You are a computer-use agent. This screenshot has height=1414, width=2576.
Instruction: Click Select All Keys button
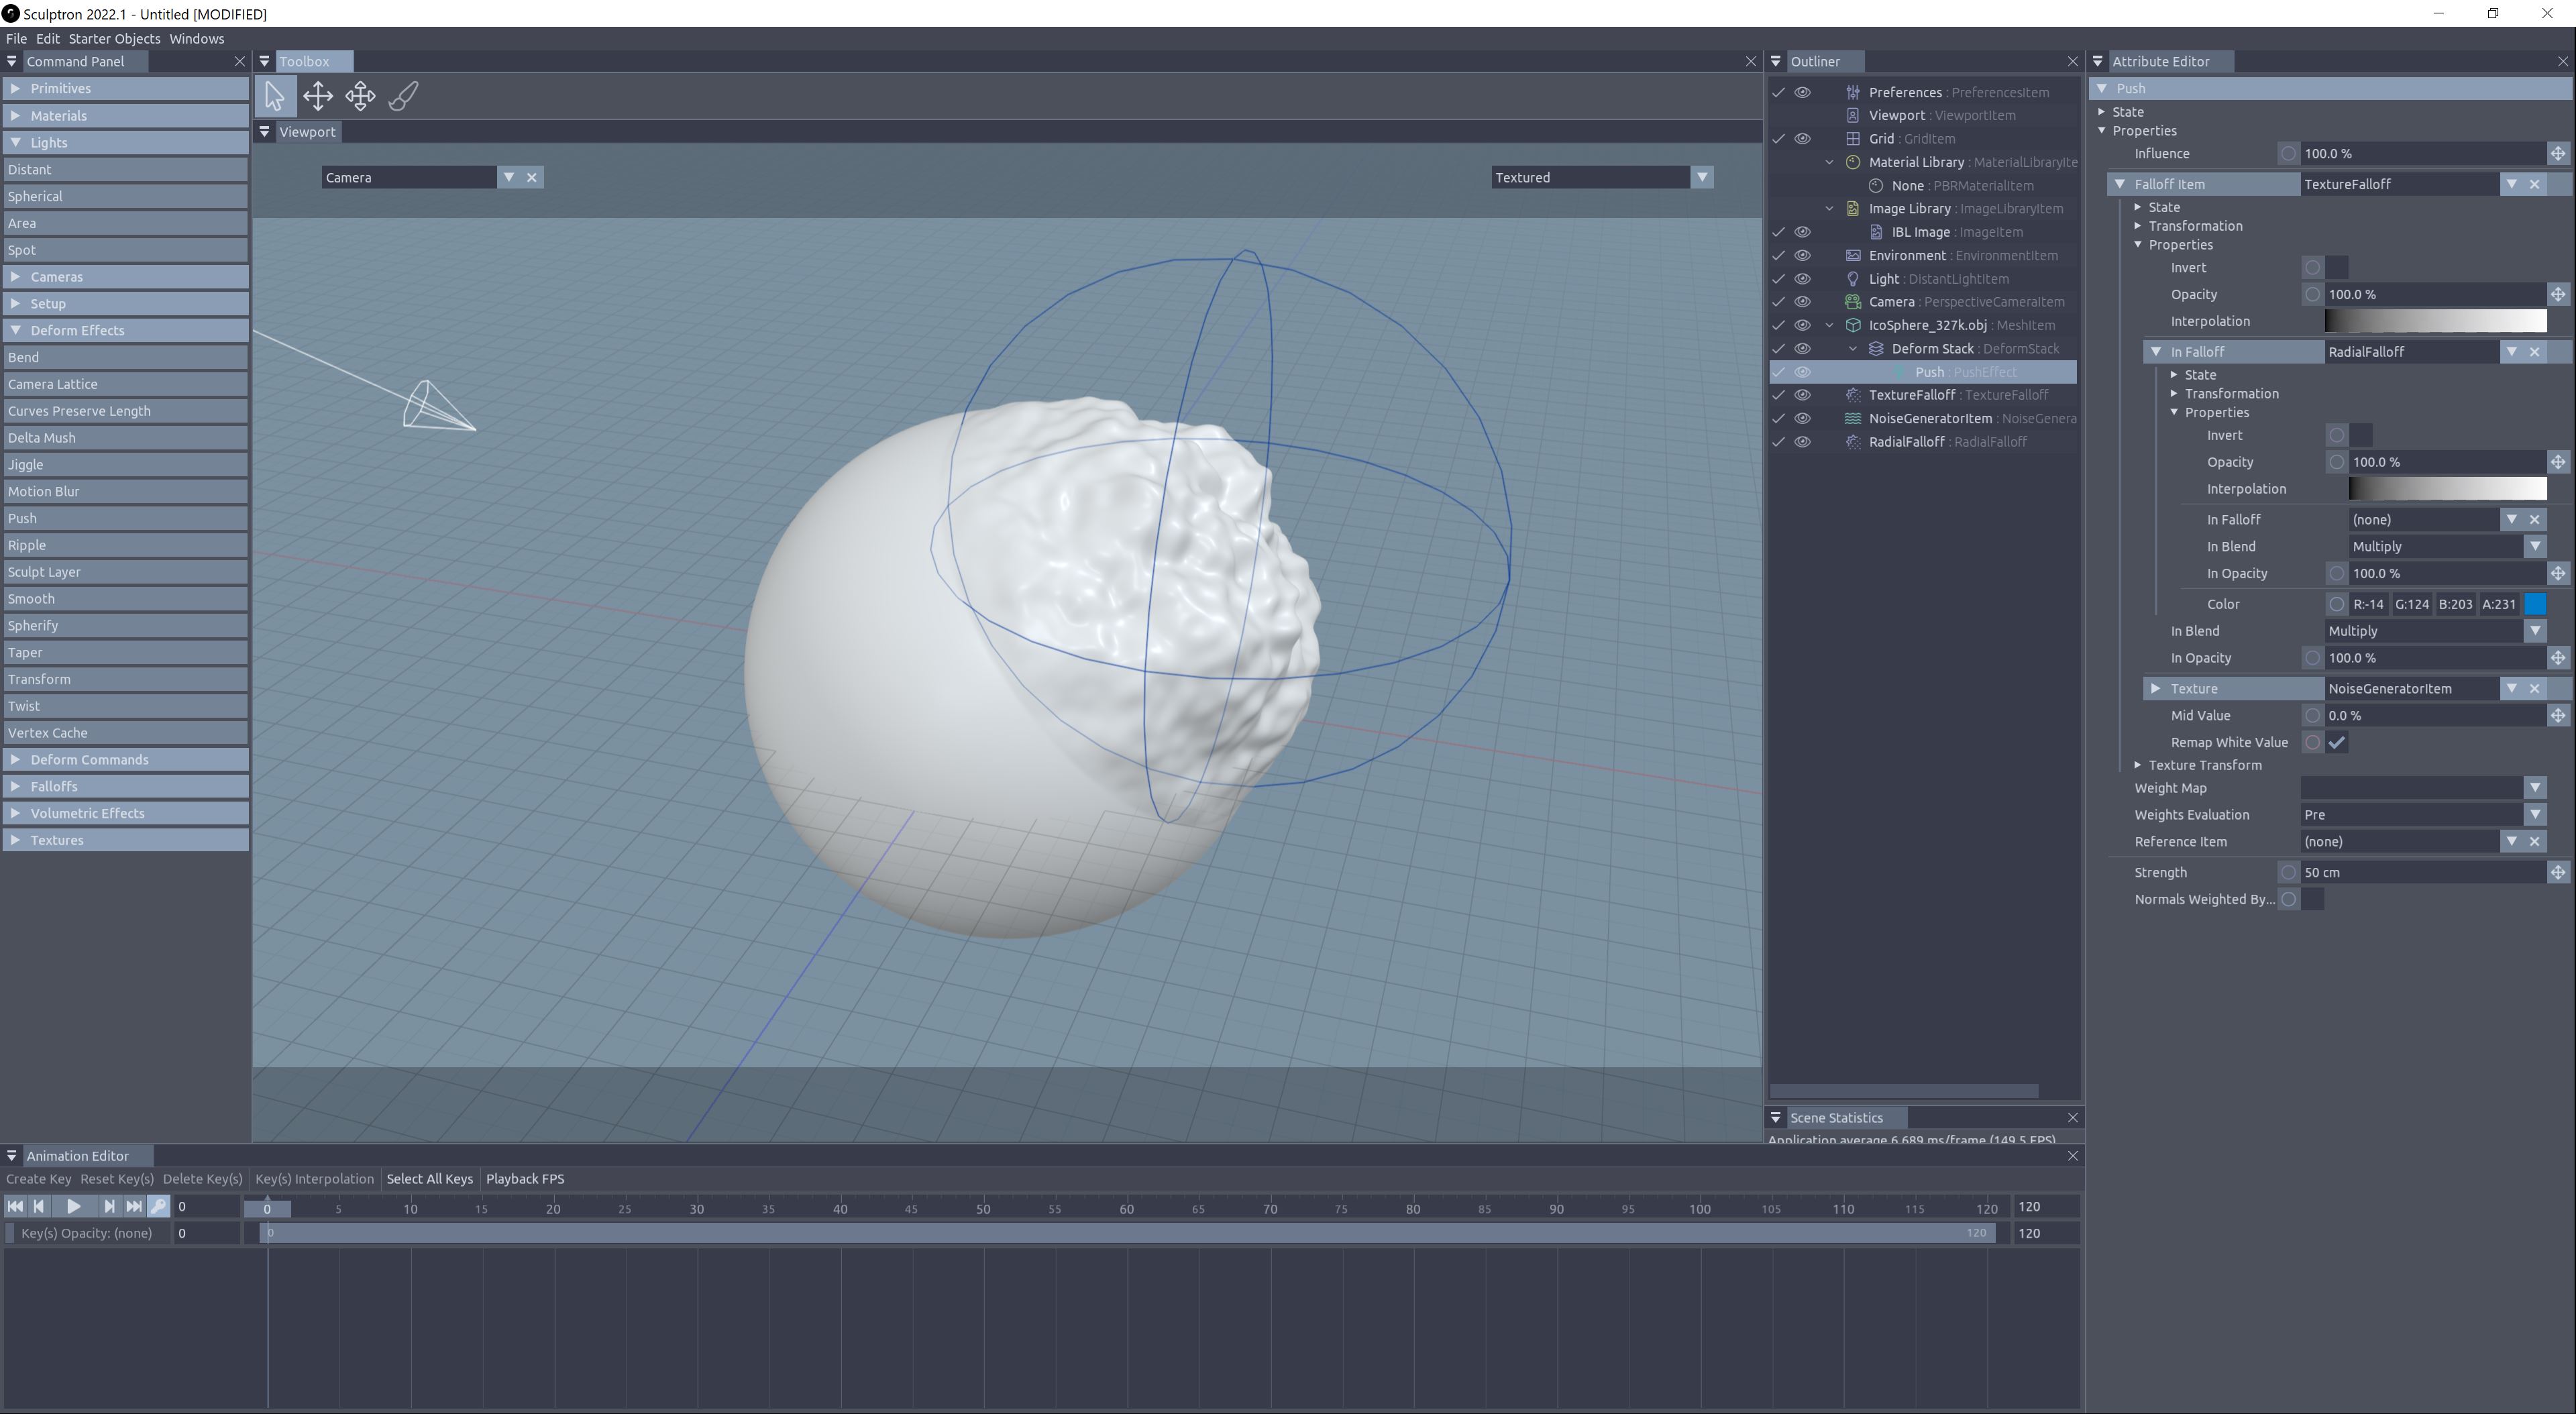click(x=429, y=1179)
